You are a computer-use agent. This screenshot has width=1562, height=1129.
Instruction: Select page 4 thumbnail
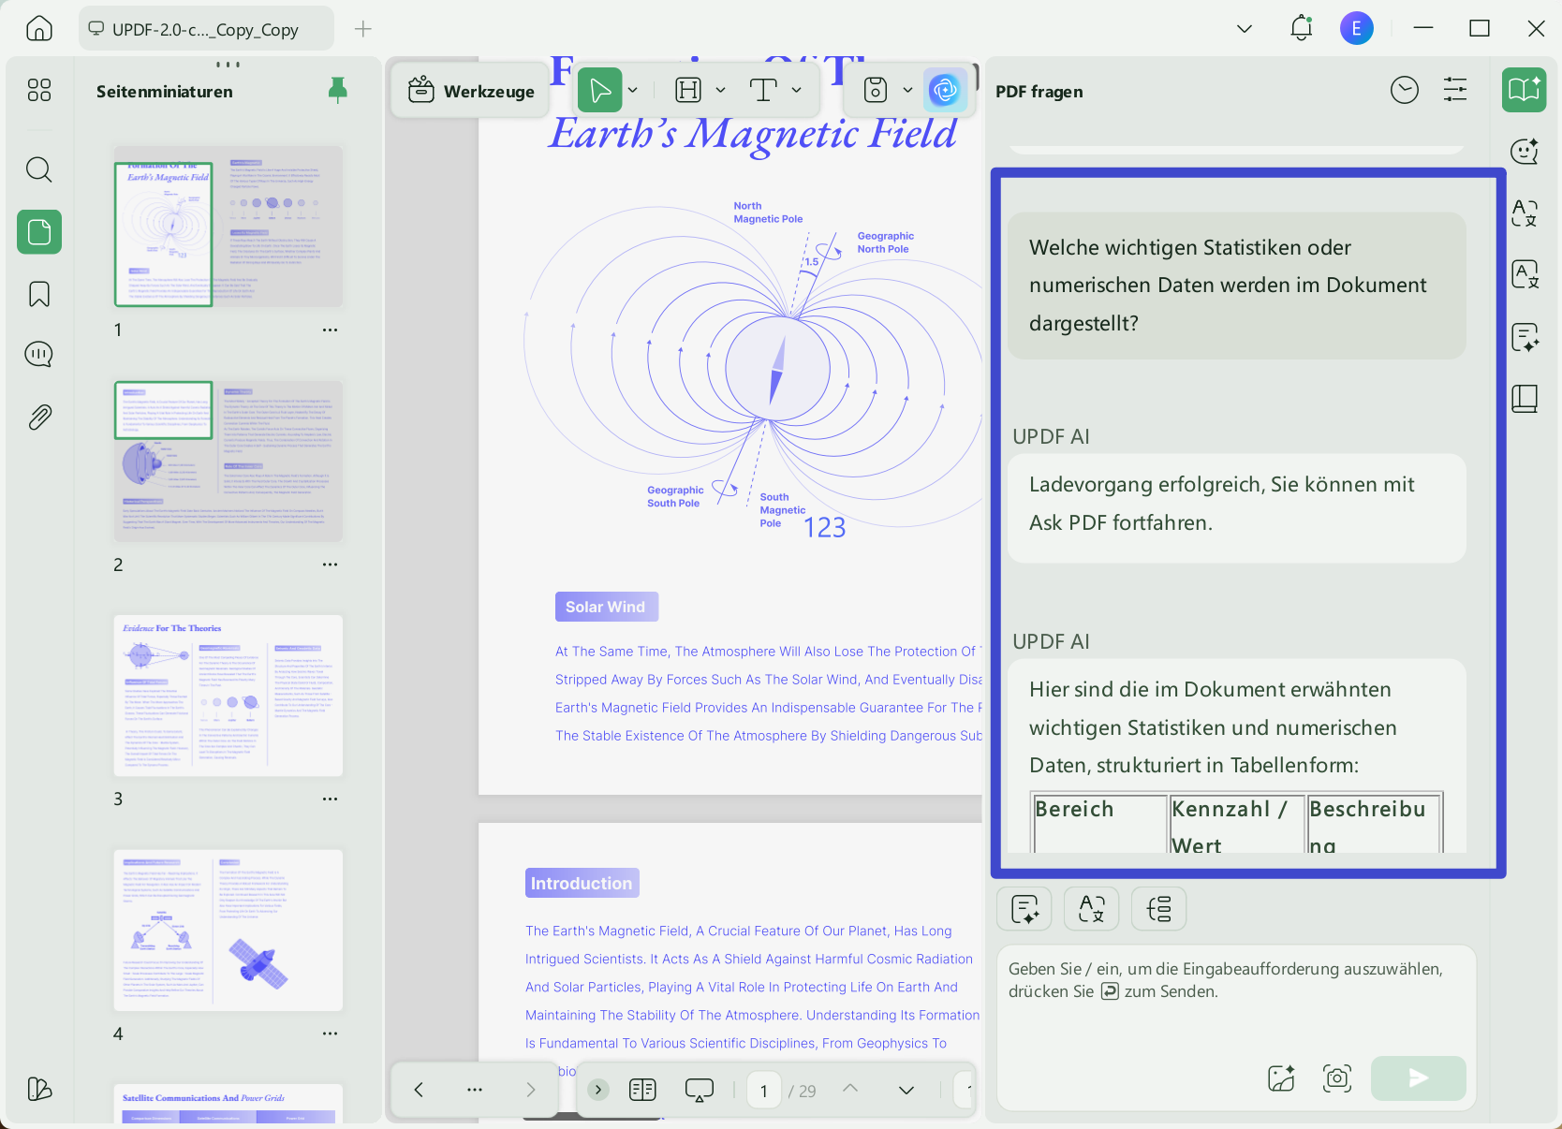[228, 931]
